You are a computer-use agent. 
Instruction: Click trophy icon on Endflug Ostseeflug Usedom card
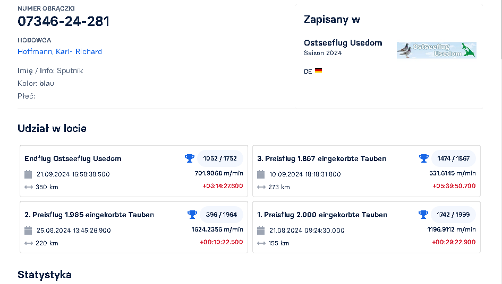pos(189,158)
